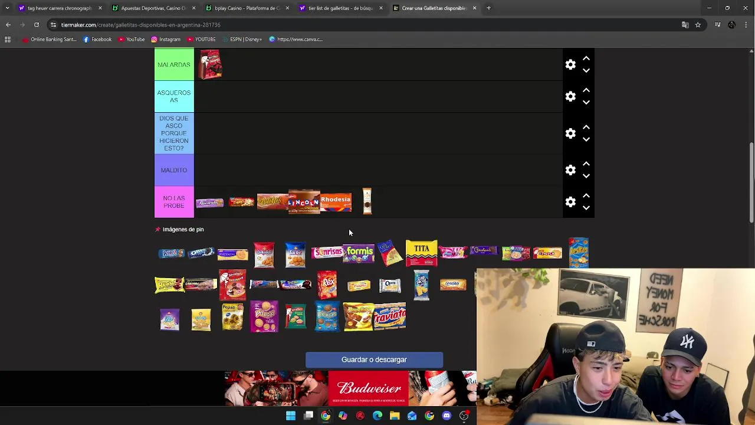Image resolution: width=755 pixels, height=425 pixels.
Task: Select the purple MALDITO tier label
Action: [x=174, y=170]
